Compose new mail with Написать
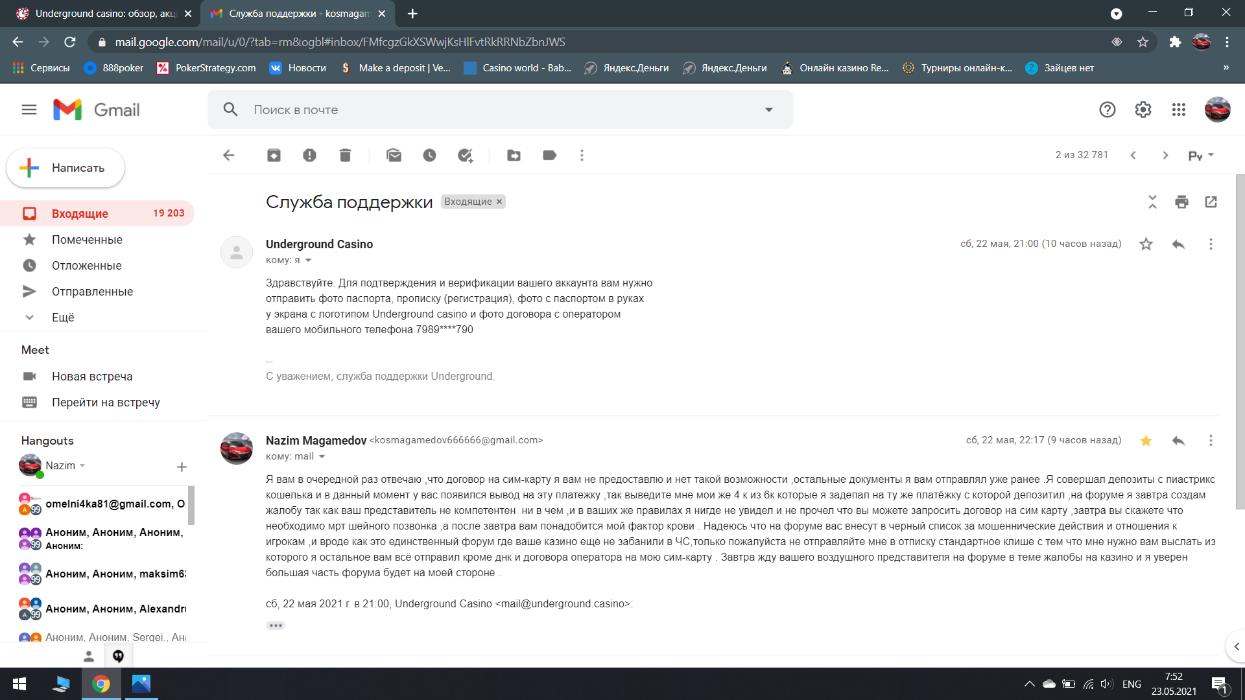This screenshot has width=1245, height=700. [65, 168]
